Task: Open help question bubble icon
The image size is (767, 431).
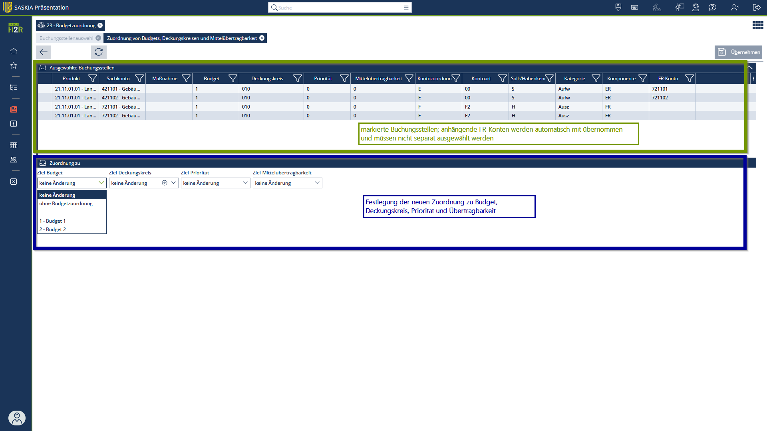Action: (712, 8)
